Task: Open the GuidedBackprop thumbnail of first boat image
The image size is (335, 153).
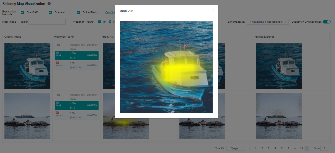Action: (x=279, y=66)
